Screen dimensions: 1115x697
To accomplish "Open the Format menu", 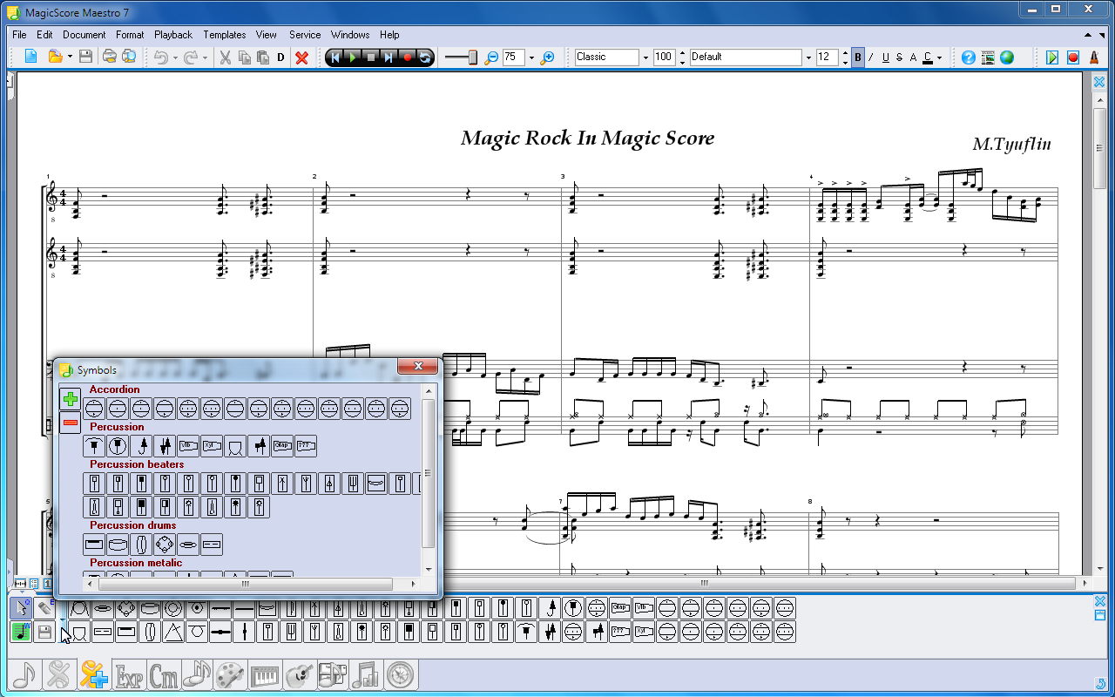I will (130, 35).
